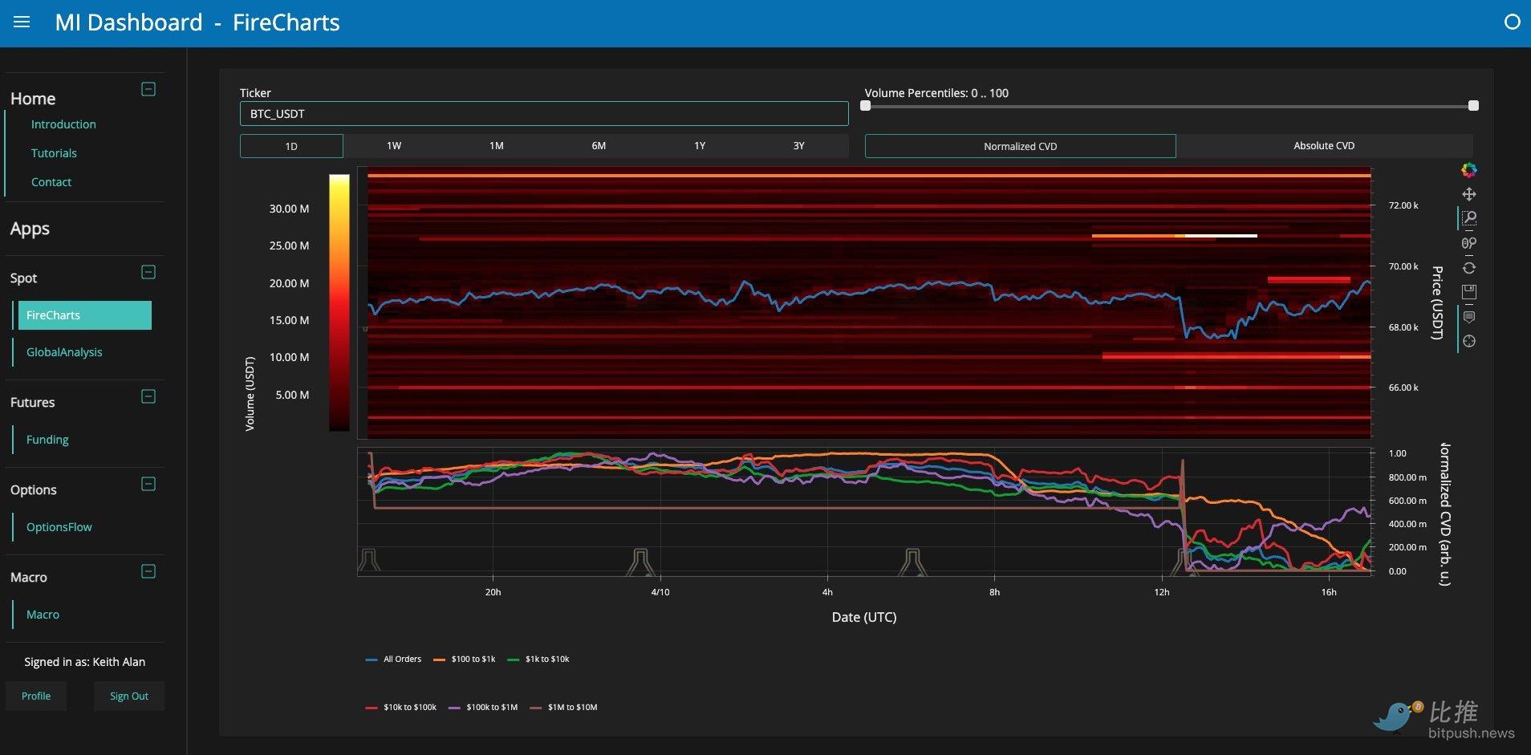Click the Sign Out button

coord(128,696)
